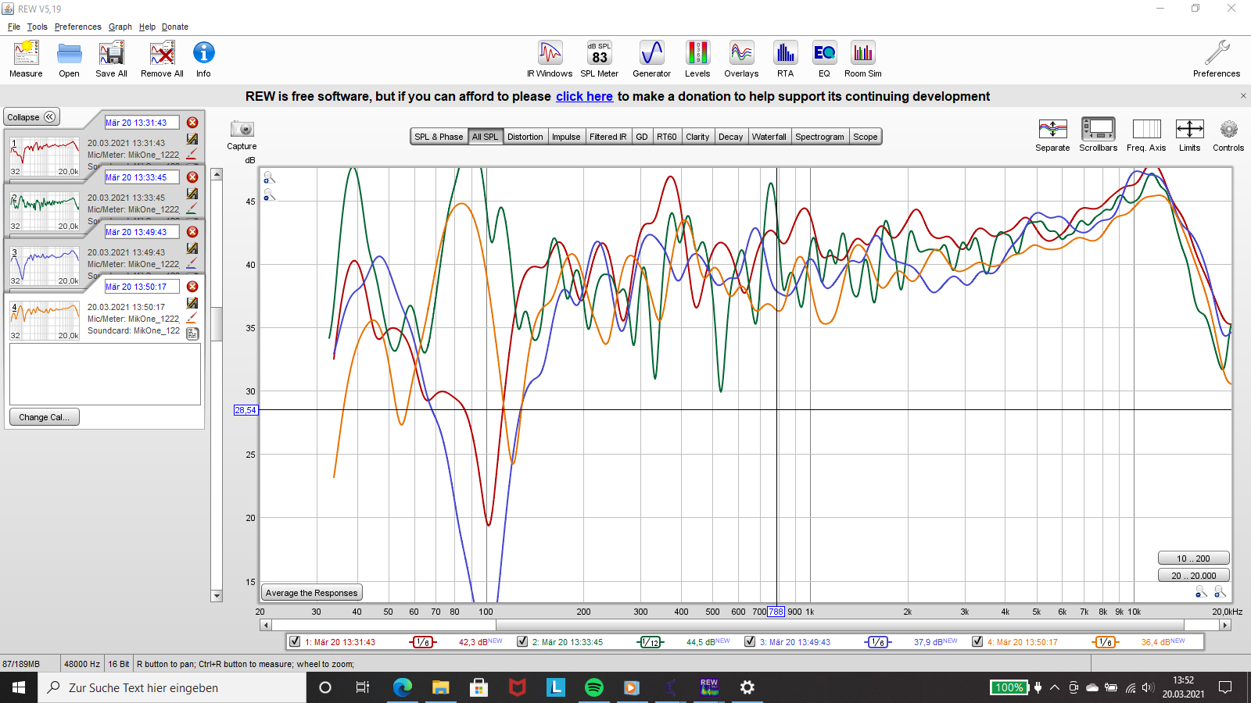
Task: Click 1/6 smoothing indicator for trace 1
Action: pyautogui.click(x=422, y=642)
